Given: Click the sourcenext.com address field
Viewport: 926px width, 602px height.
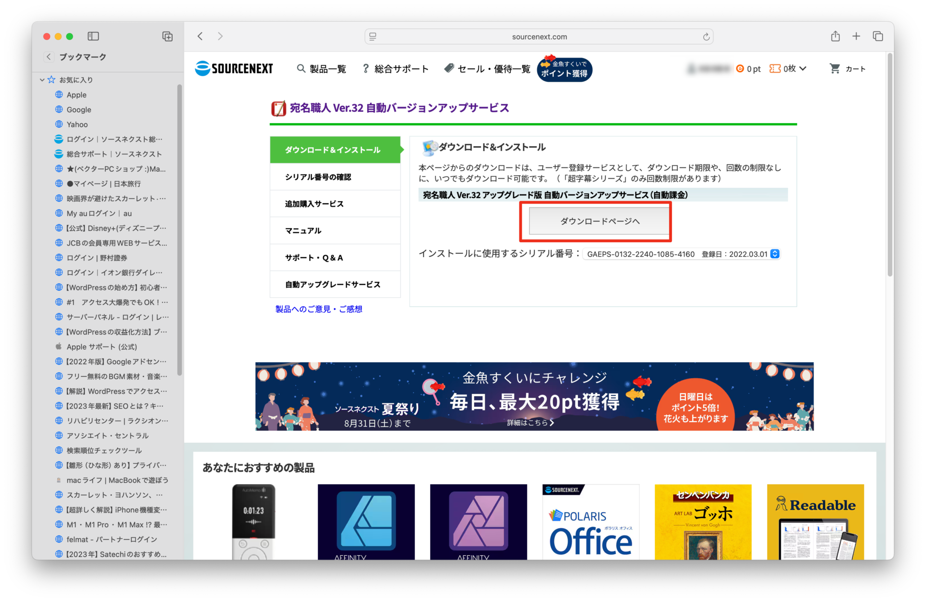Looking at the screenshot, I should (539, 37).
